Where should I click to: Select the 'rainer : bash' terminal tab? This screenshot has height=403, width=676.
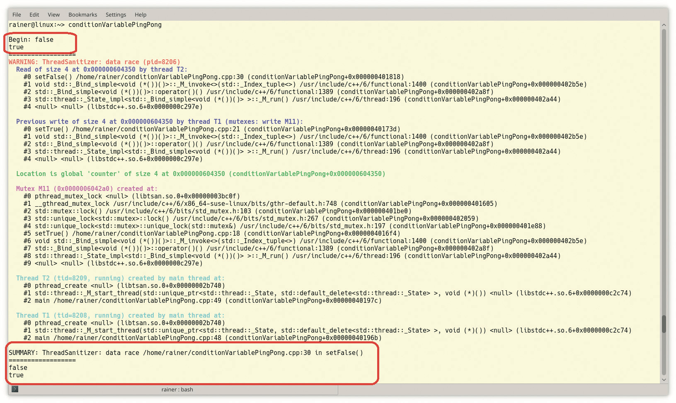(177, 389)
